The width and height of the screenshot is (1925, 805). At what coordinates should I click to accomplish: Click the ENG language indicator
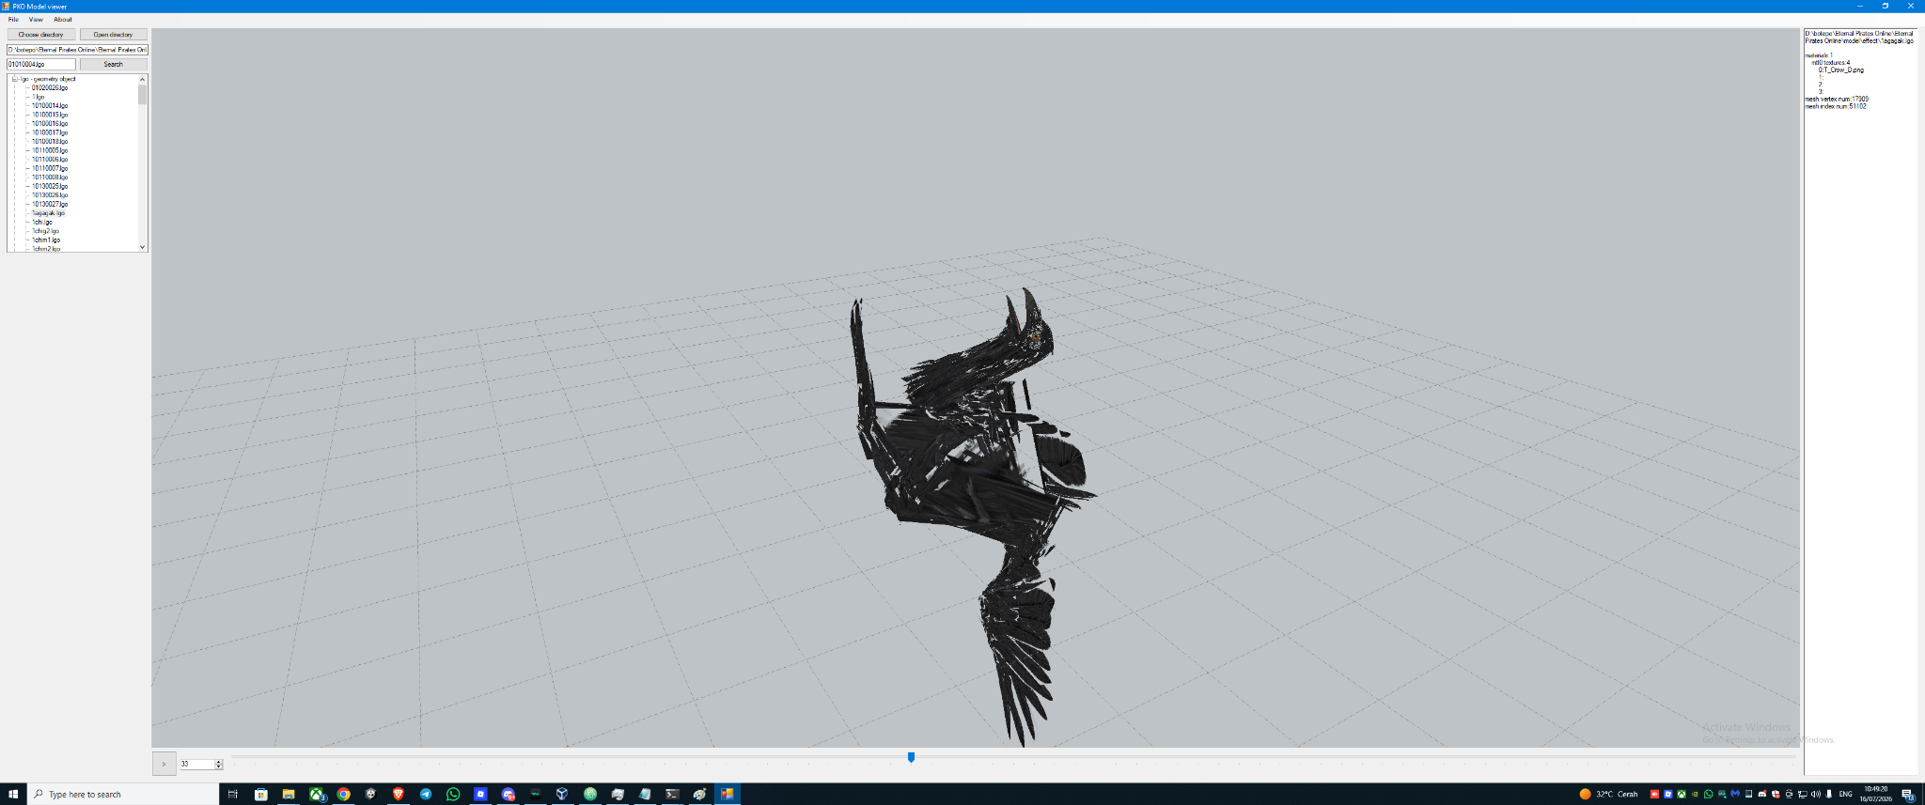point(1846,794)
